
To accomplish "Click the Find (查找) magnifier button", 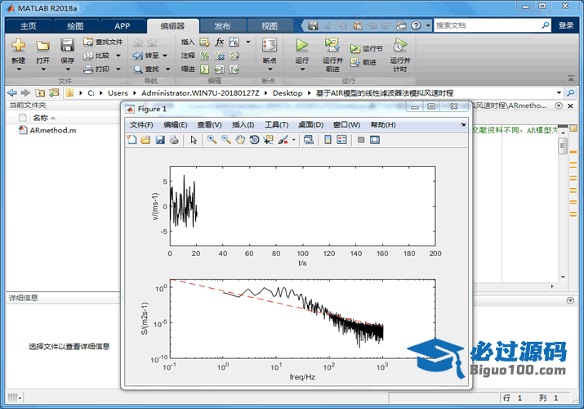I will [x=147, y=69].
